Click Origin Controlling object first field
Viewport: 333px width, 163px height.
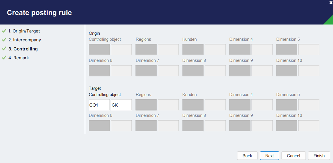click(99, 50)
